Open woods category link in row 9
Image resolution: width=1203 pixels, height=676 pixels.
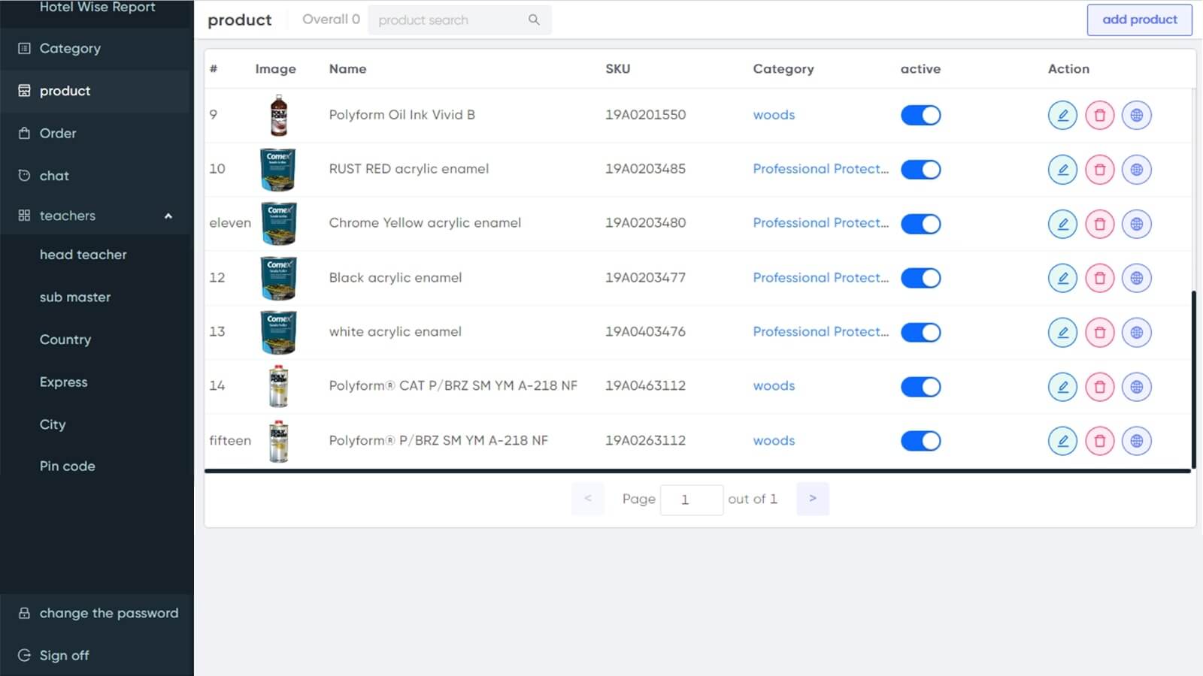point(774,115)
